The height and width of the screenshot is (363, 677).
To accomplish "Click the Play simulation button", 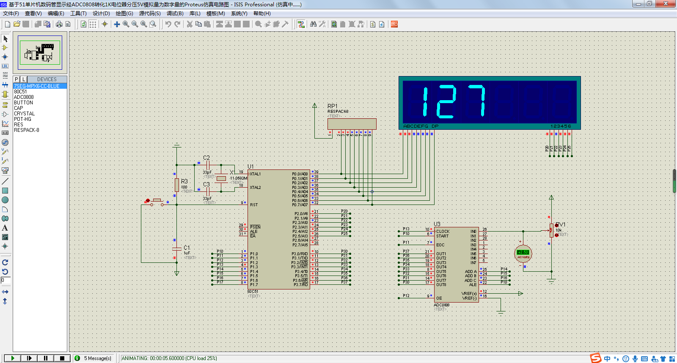I will (13, 358).
